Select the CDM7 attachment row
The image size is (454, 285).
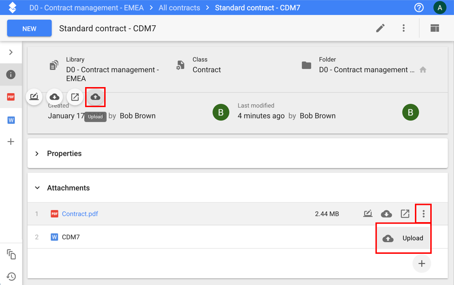pos(237,237)
